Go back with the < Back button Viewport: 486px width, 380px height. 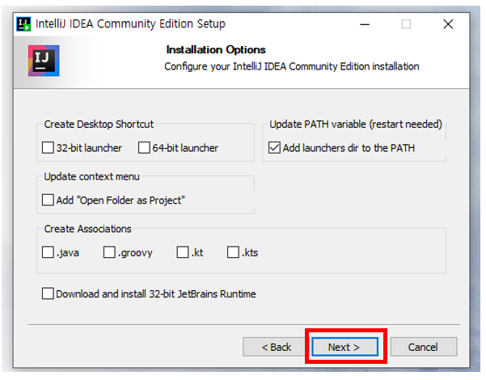(276, 347)
